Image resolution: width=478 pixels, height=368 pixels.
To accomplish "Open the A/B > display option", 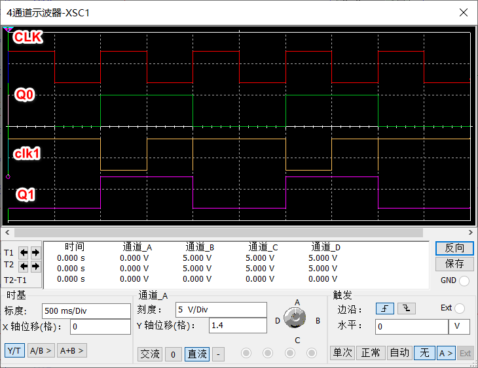I will click(x=41, y=351).
